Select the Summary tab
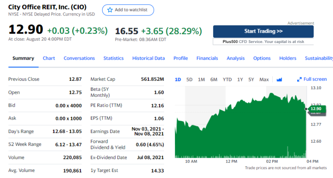Viewport: 333px width, 178px height. [23, 58]
